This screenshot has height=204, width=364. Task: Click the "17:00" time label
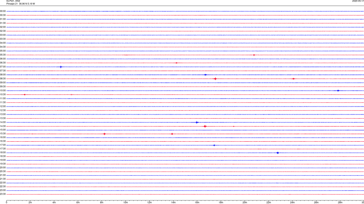(3, 145)
